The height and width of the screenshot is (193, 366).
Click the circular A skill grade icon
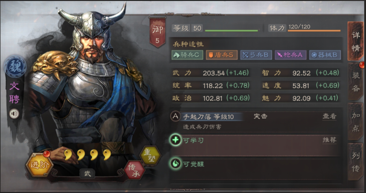(x=176, y=117)
